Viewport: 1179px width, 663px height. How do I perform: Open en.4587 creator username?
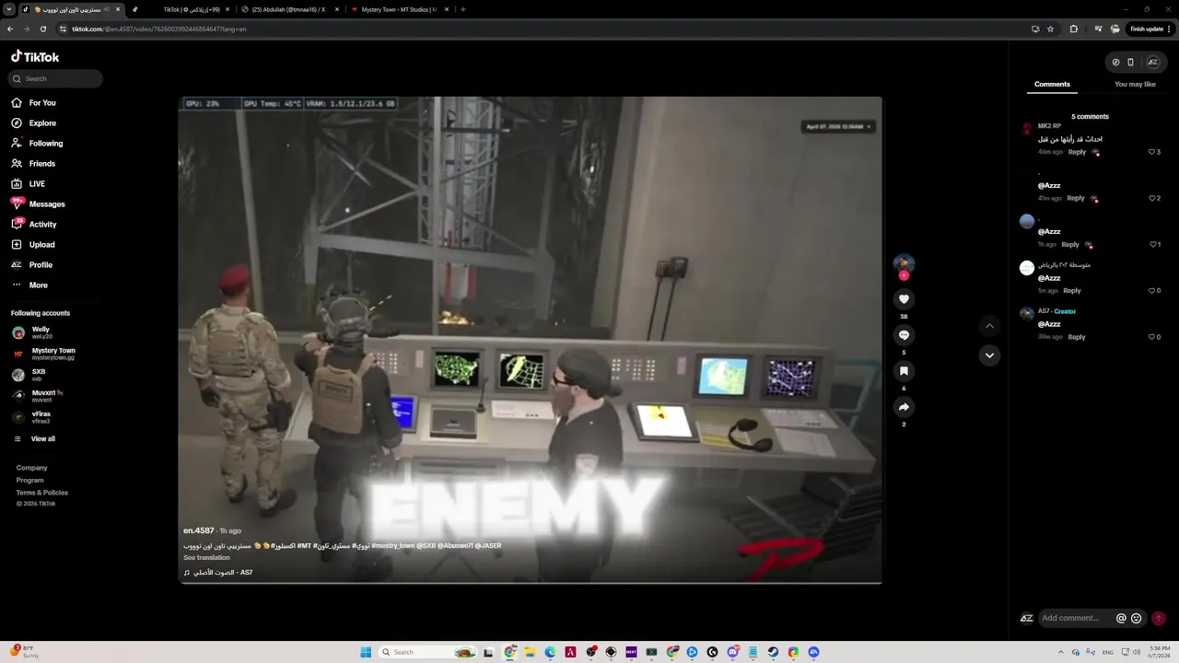click(198, 531)
